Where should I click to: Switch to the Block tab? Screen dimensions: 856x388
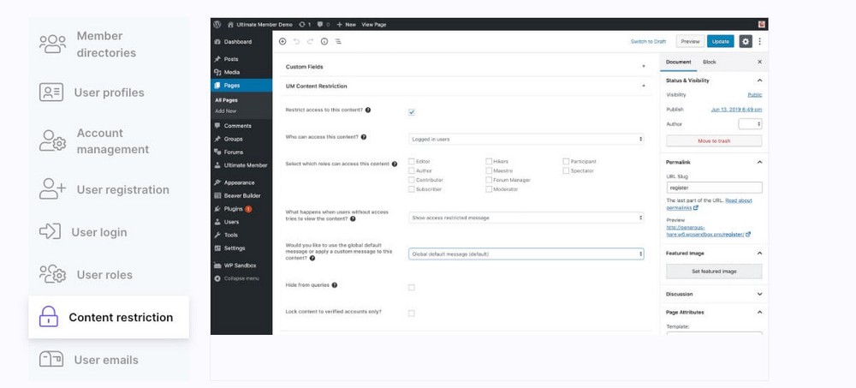709,63
